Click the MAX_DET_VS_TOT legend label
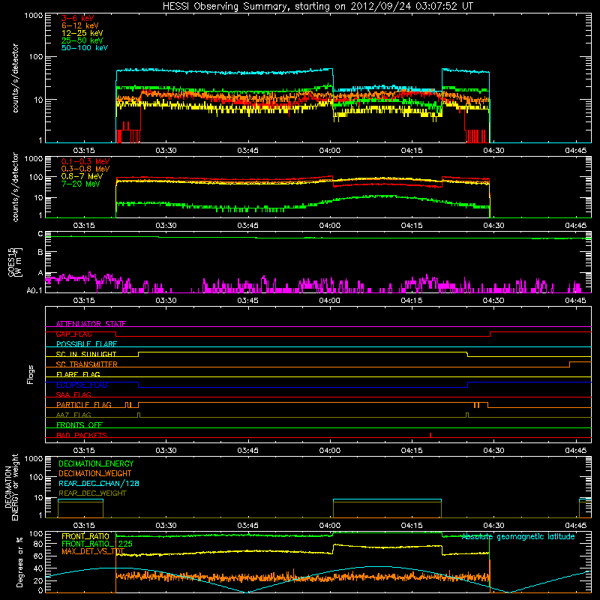This screenshot has height=600, width=600. pos(93,551)
